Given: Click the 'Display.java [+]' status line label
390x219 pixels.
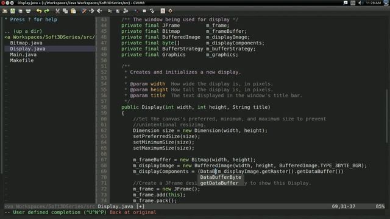Looking at the screenshot, I should (121, 206).
